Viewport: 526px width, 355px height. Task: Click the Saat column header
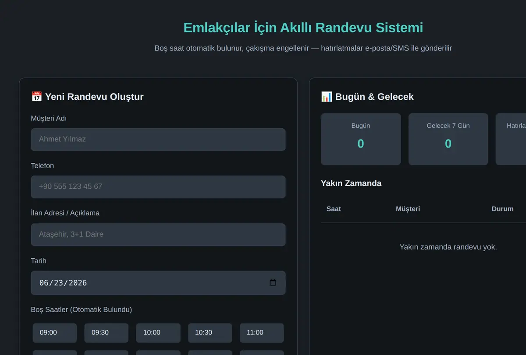click(334, 209)
